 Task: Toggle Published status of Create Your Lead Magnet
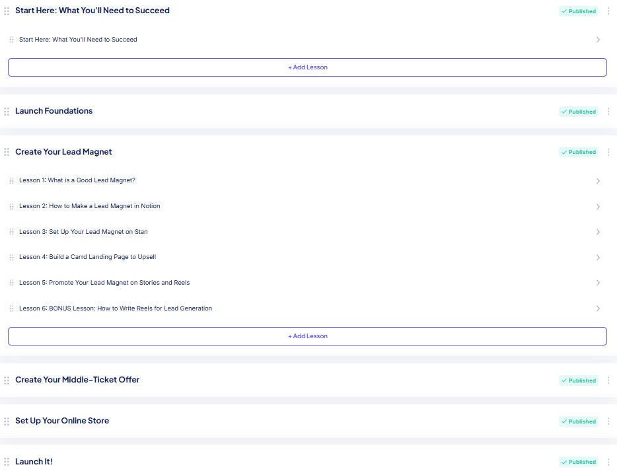(579, 152)
